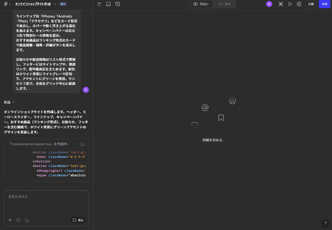Open the settings gear
Screen dimensions: 332x230
coord(299,4)
